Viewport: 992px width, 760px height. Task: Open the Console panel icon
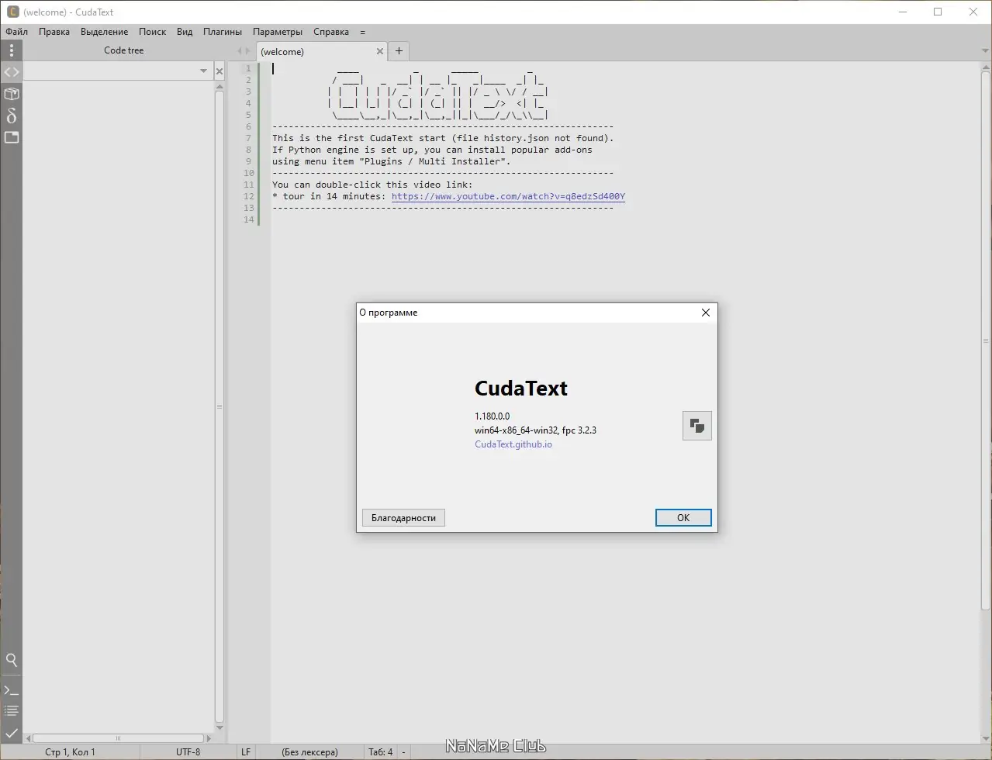point(11,690)
